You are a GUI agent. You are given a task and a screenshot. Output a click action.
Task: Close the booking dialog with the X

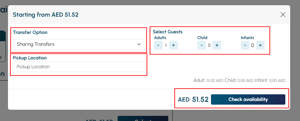[283, 15]
